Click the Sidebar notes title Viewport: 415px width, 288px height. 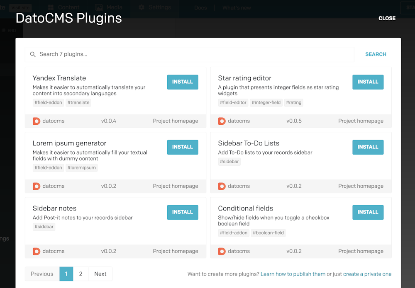click(x=54, y=208)
